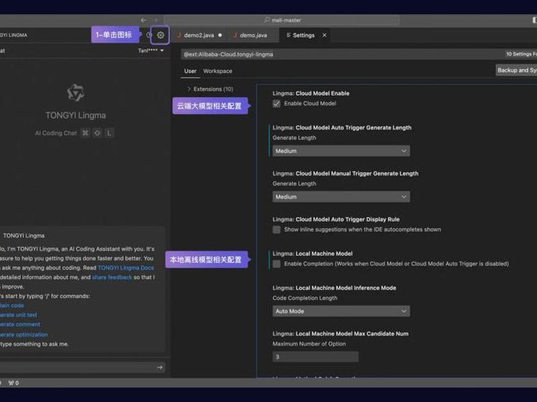Click the explain code command link
The width and height of the screenshot is (537, 402).
(x=11, y=306)
